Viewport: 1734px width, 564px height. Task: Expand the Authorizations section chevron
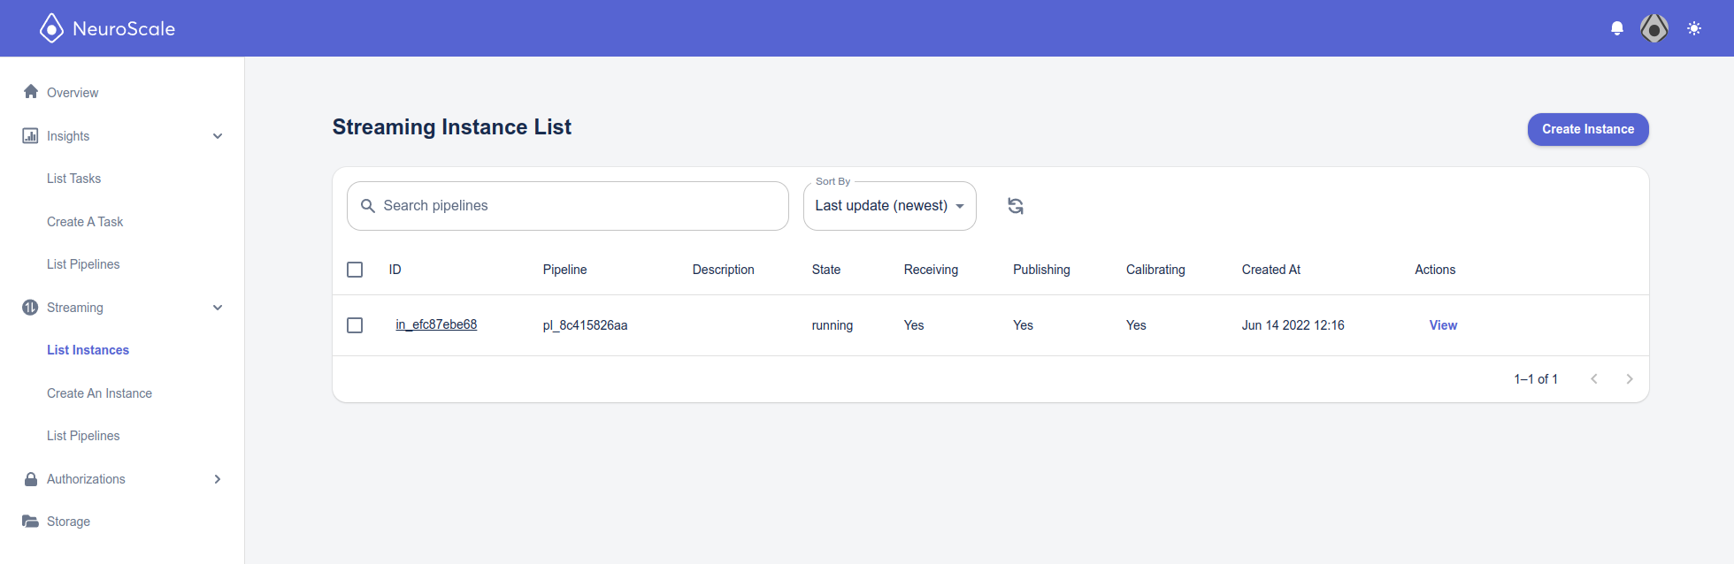coord(218,479)
